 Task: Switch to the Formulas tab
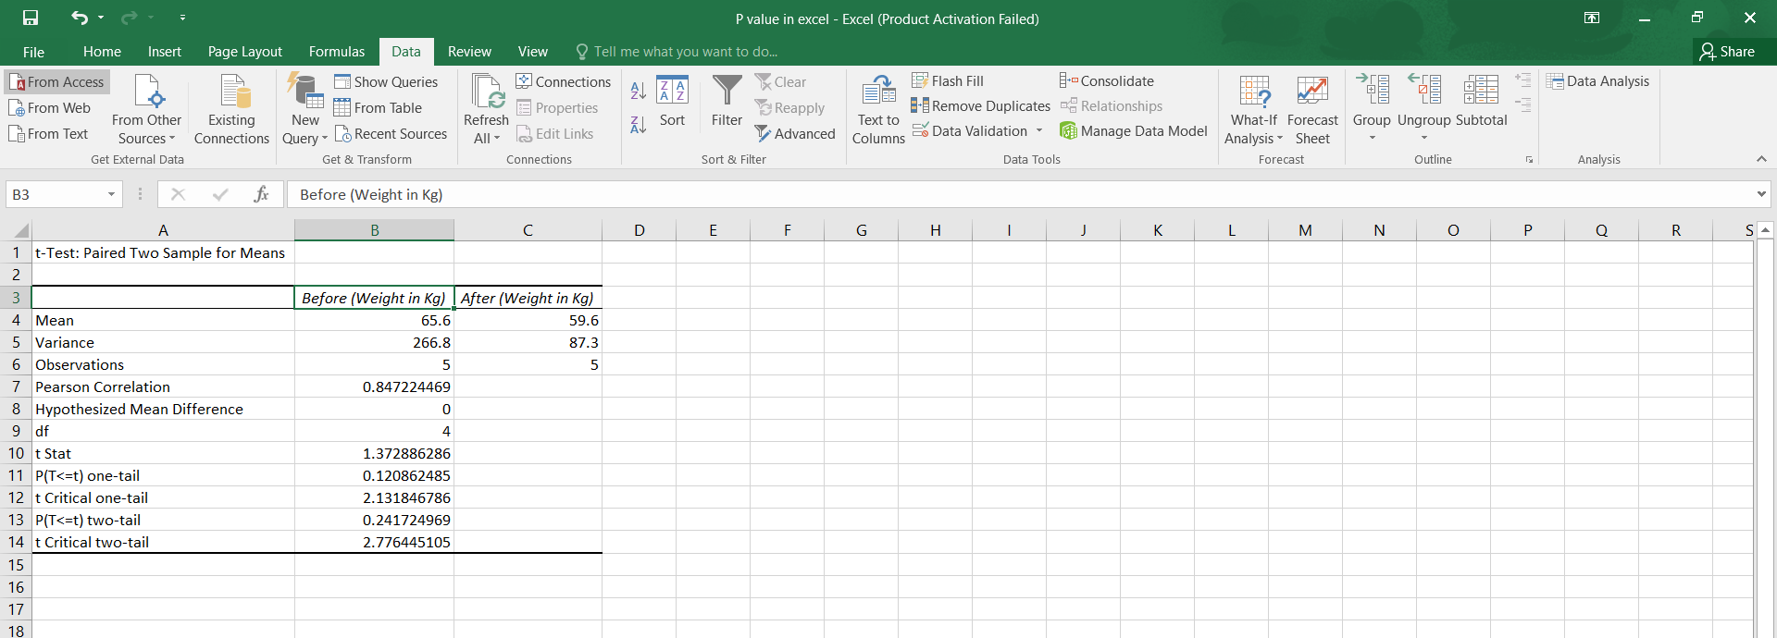click(x=337, y=52)
